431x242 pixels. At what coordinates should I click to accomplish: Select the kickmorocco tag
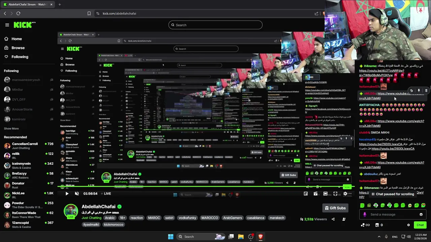tap(113, 225)
